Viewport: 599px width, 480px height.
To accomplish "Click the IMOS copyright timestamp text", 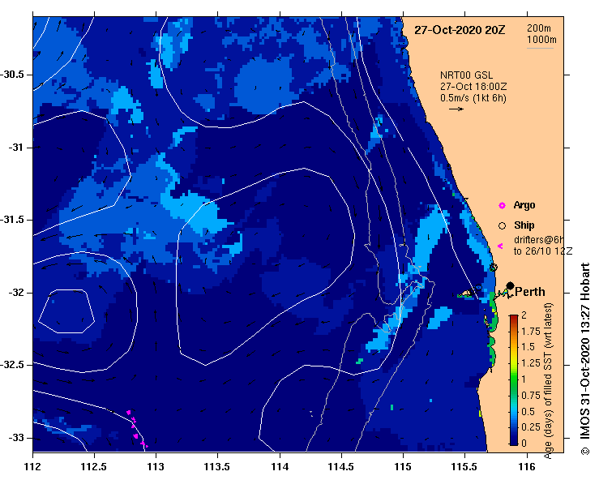I will coord(585,358).
